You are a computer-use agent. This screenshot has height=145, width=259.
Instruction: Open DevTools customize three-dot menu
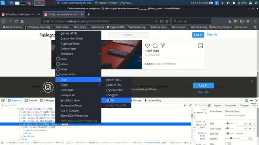pyautogui.click(x=252, y=100)
